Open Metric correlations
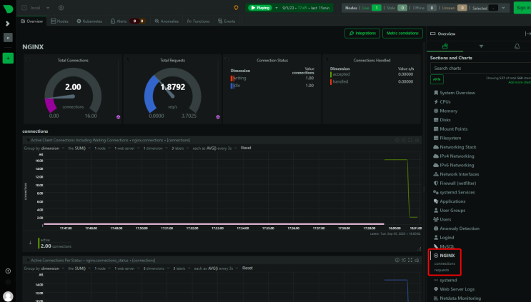The image size is (531, 302). click(402, 33)
